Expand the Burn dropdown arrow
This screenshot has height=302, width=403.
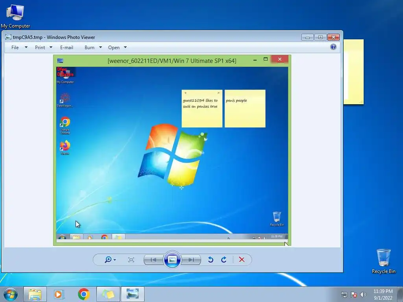(x=100, y=47)
